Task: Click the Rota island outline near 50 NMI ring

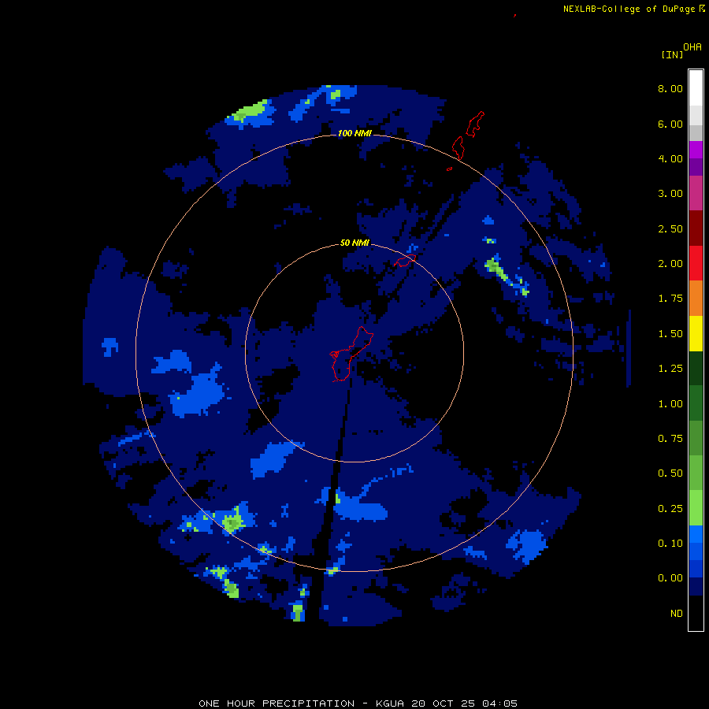Action: tap(405, 261)
